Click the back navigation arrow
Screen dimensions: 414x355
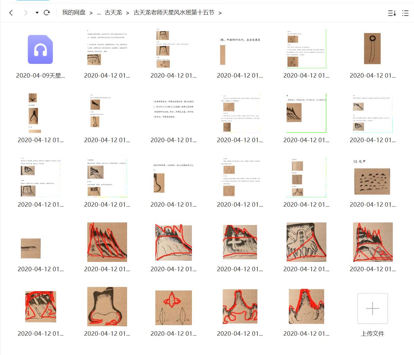click(11, 13)
